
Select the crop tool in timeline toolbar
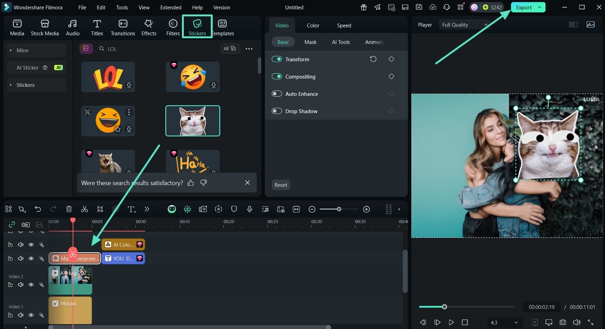[100, 209]
